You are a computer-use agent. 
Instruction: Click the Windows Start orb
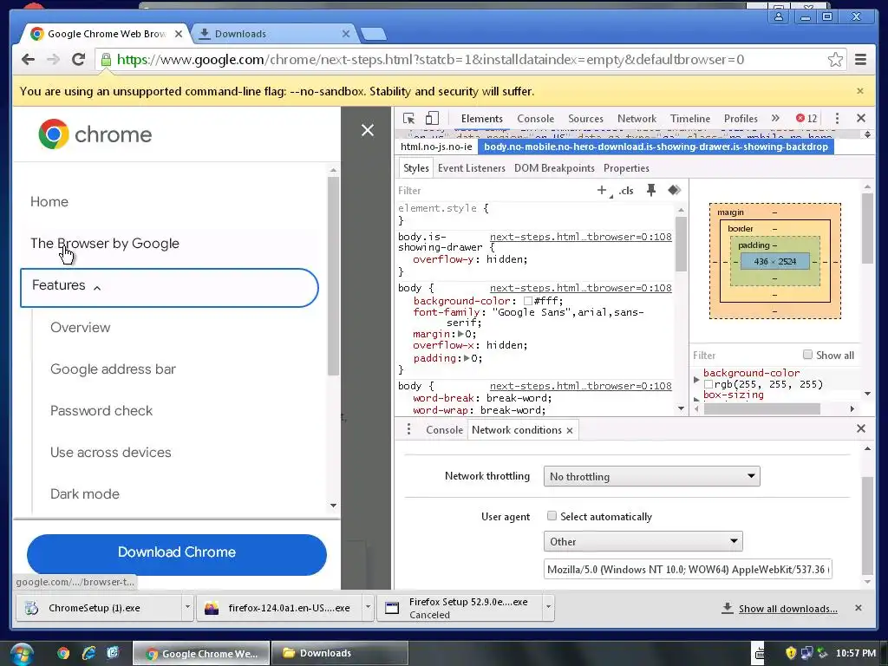(x=21, y=654)
